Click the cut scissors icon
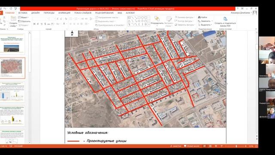Viewport: 275px width, 155px height. pyautogui.click(x=4, y=17)
